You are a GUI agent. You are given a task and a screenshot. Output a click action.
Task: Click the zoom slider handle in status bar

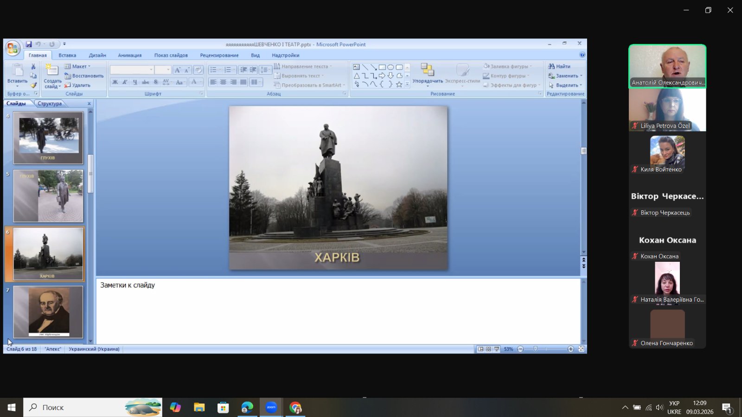(535, 349)
